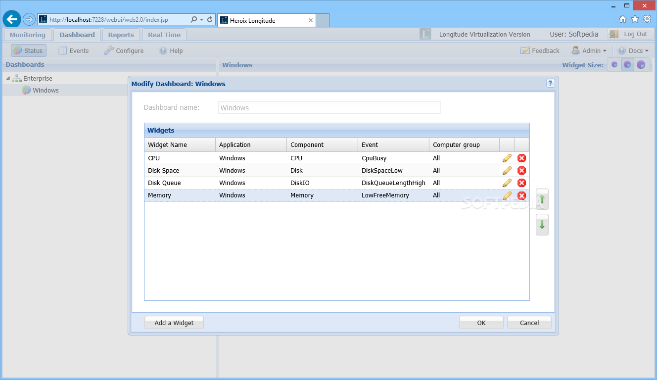The width and height of the screenshot is (657, 380).
Task: Select the CPU widget name cell
Action: (x=180, y=158)
